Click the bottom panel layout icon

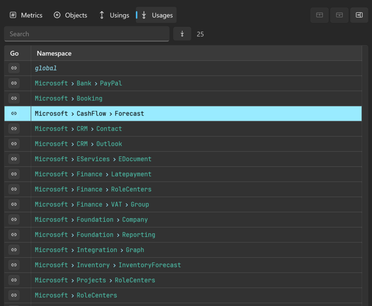pyautogui.click(x=339, y=15)
